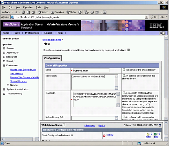Collapse the Environment tree node
169x146 pixels.
pyautogui.click(x=4, y=65)
